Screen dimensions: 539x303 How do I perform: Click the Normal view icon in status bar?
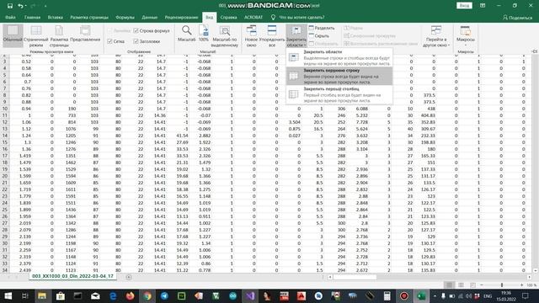click(449, 285)
